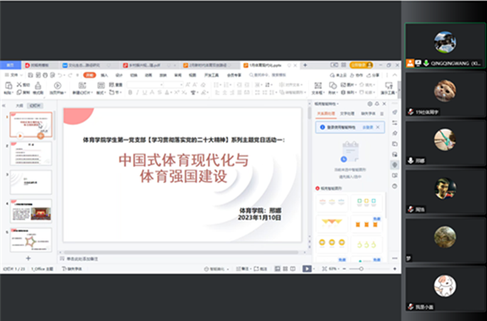The image size is (487, 321).
Task: Click the Redo arrow icon
Action: 70,75
